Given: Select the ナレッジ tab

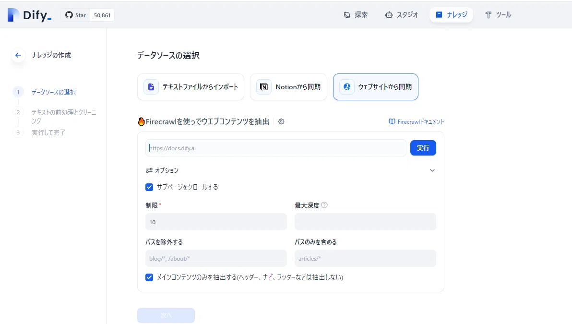Looking at the screenshot, I should [451, 15].
